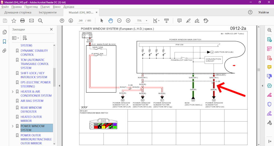Go to next page with down arrow
Viewport: 274px width, 146px height.
[x=71, y=21]
